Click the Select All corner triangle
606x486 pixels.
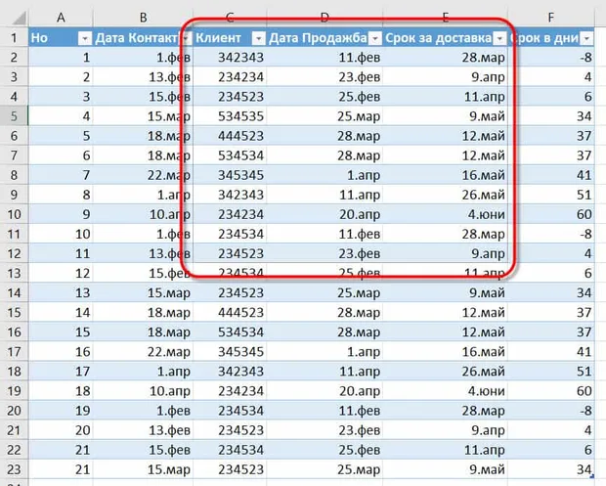[18, 18]
